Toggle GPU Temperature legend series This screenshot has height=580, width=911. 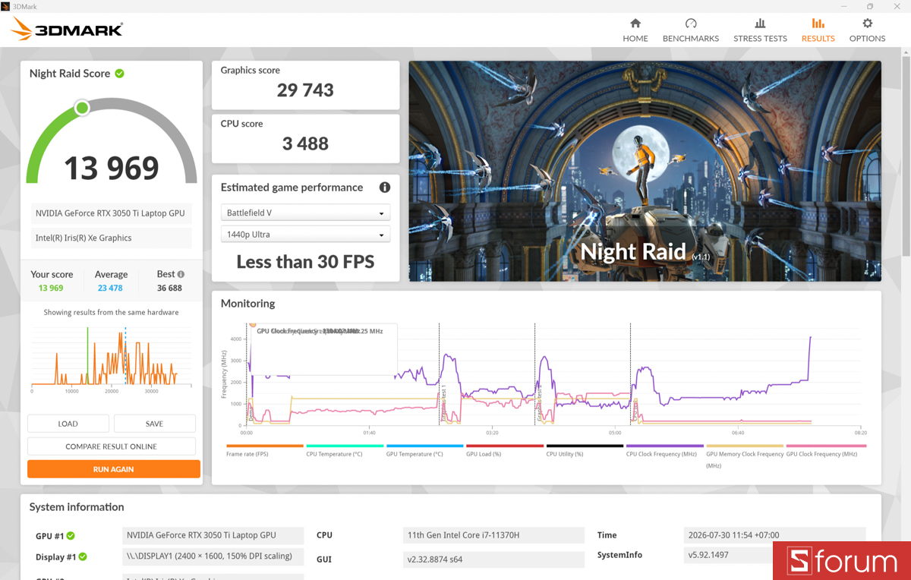pos(424,450)
